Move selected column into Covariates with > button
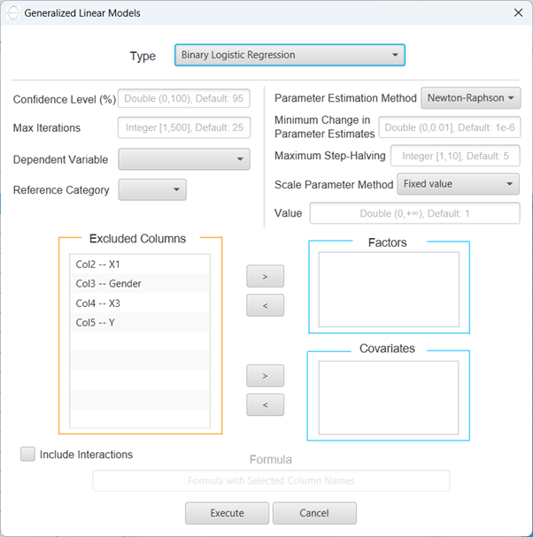The height and width of the screenshot is (537, 533). point(265,376)
